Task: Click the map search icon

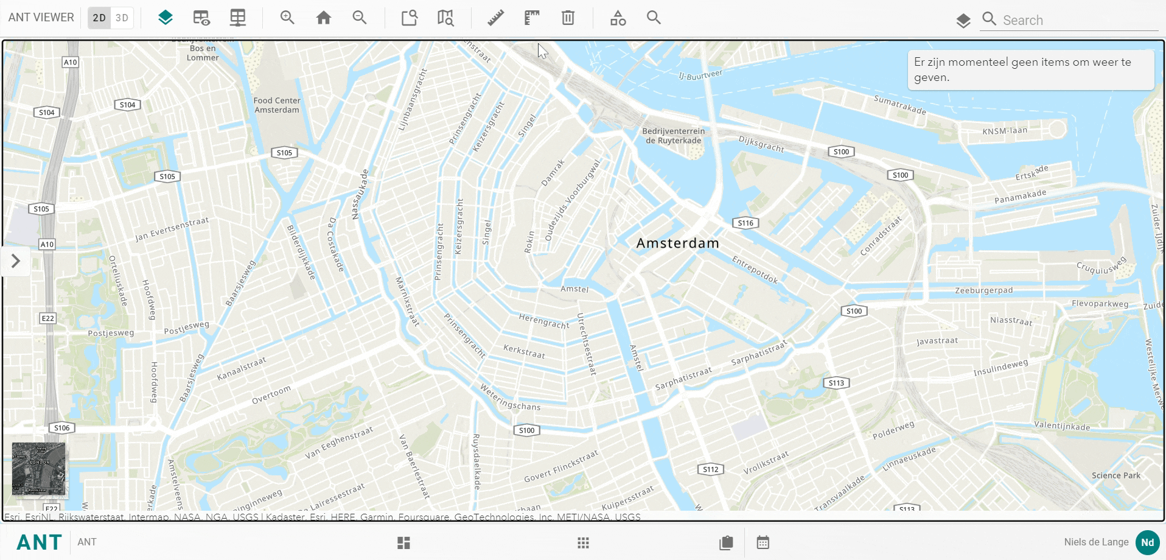Action: 654,18
